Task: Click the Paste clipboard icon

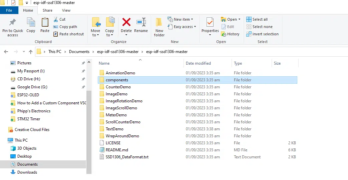Action: 45,23
